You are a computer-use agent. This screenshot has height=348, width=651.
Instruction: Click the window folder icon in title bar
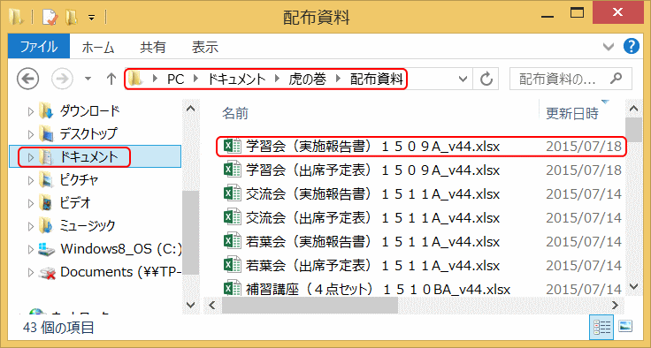[16, 18]
